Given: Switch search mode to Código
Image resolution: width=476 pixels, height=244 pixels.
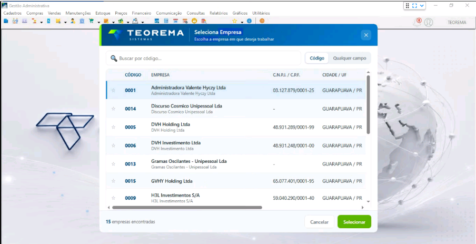Looking at the screenshot, I should (317, 58).
